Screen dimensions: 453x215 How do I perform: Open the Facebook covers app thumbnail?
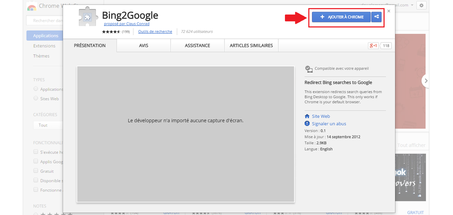411,177
